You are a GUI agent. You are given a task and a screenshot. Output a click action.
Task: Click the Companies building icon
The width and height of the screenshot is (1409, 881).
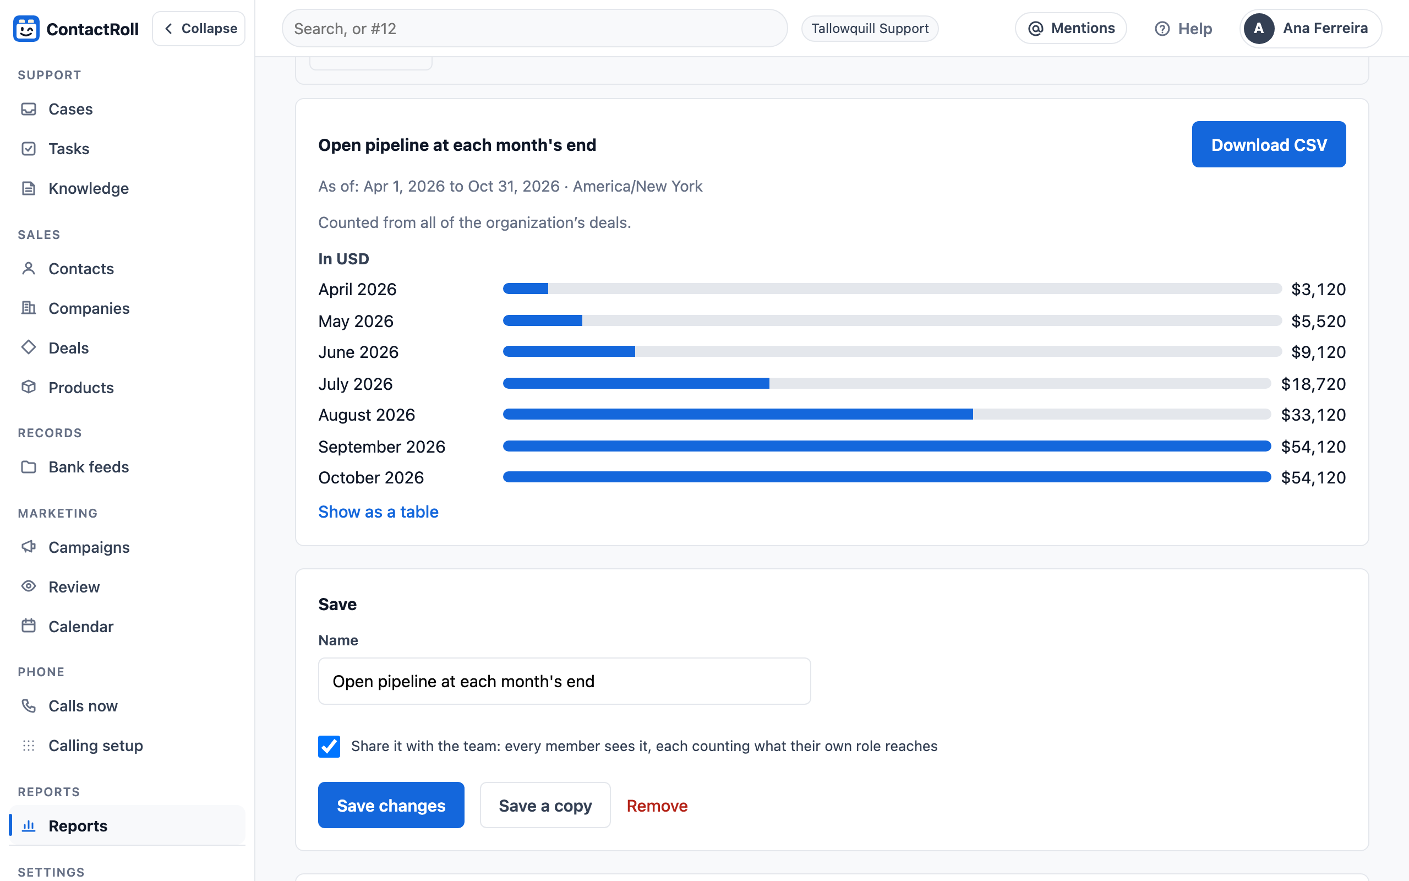pyautogui.click(x=29, y=308)
